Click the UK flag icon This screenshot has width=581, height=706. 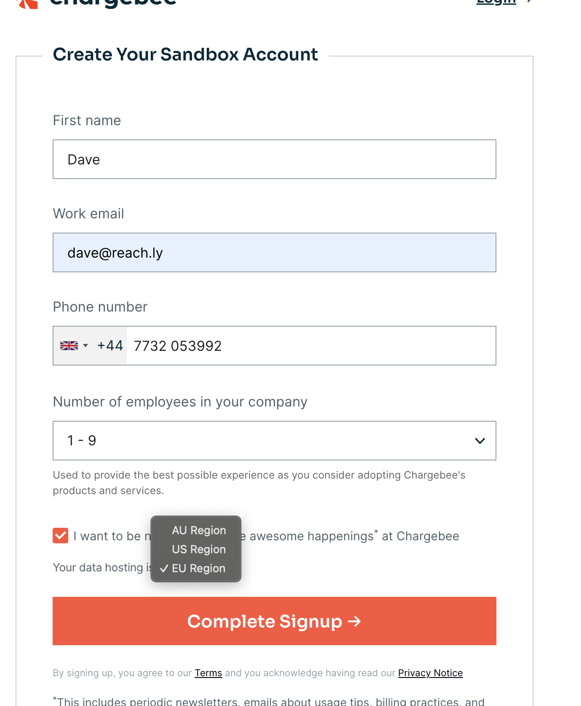69,346
